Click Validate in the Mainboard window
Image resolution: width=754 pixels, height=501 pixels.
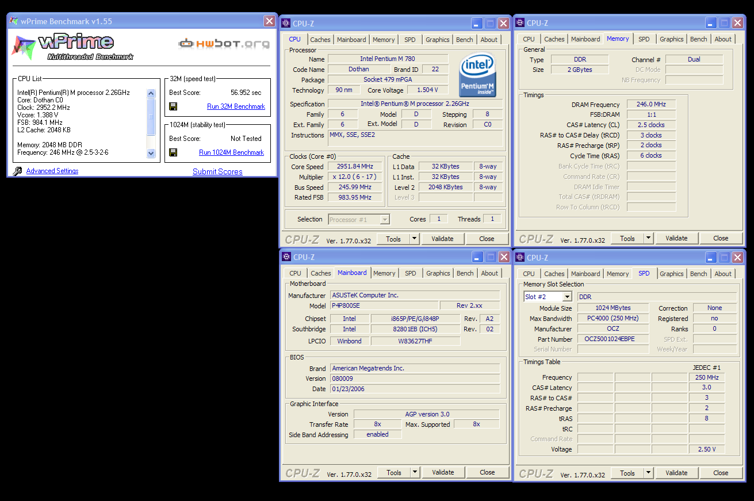click(x=443, y=472)
